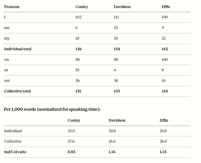The width and height of the screenshot is (201, 163).
Task: Click Davidson's individual total value 154
Action: click(117, 49)
